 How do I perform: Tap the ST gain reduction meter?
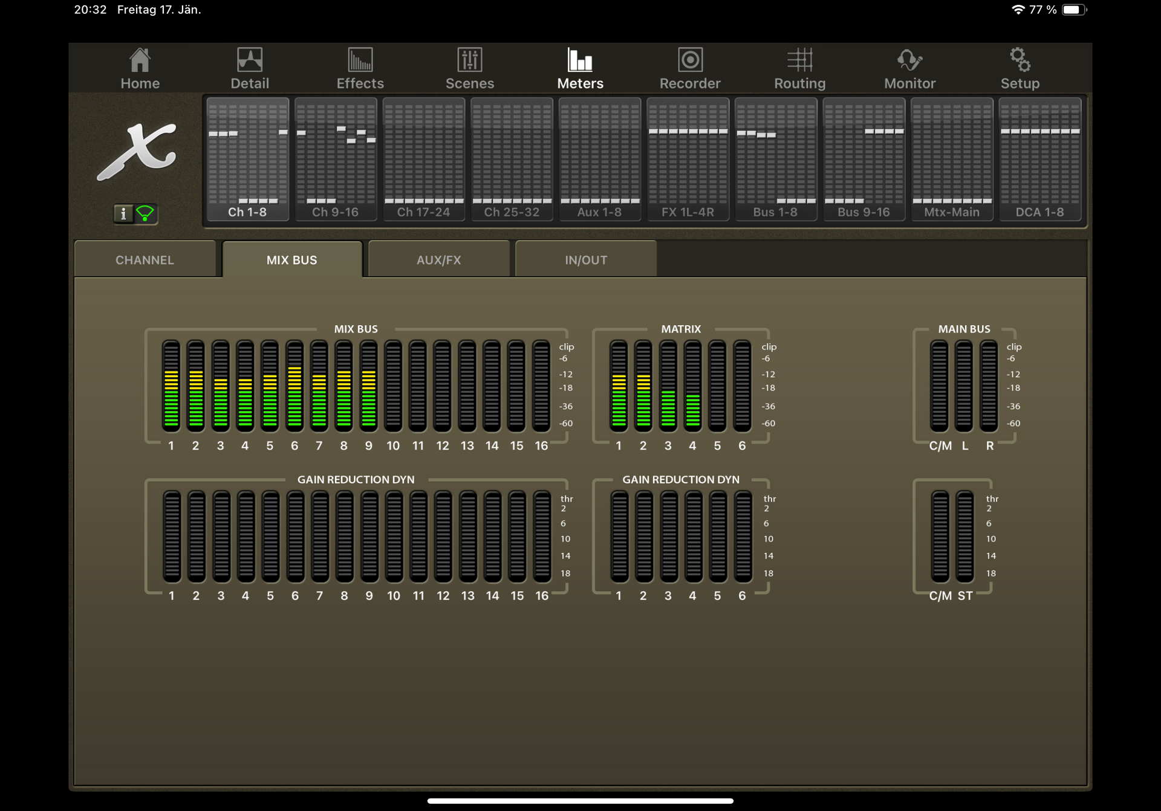point(965,536)
